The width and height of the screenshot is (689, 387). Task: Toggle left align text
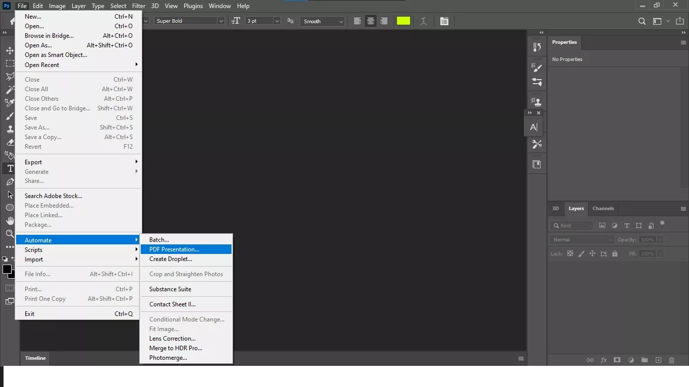(x=358, y=21)
